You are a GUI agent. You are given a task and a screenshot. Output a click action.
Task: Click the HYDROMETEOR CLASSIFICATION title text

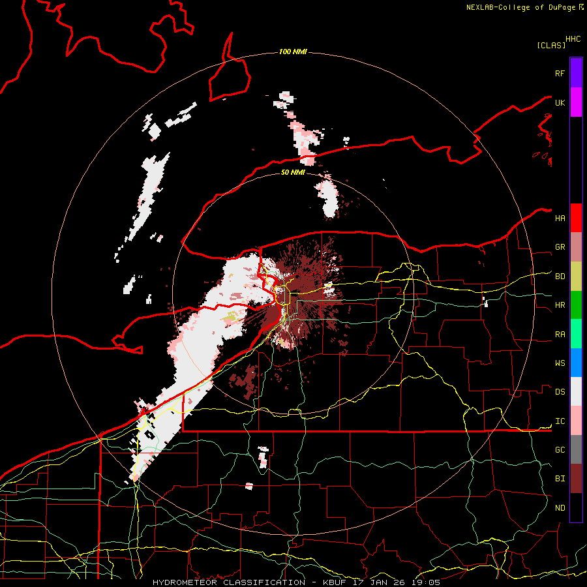[x=229, y=582]
